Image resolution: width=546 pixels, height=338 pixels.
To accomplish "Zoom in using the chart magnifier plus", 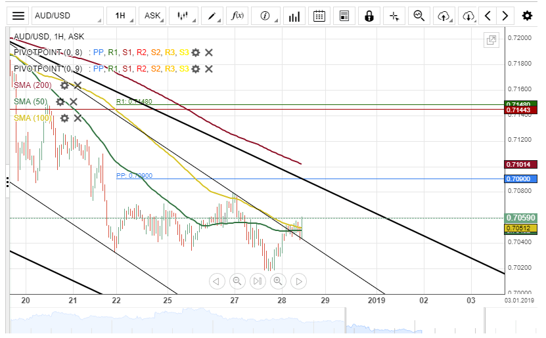I will 278,282.
